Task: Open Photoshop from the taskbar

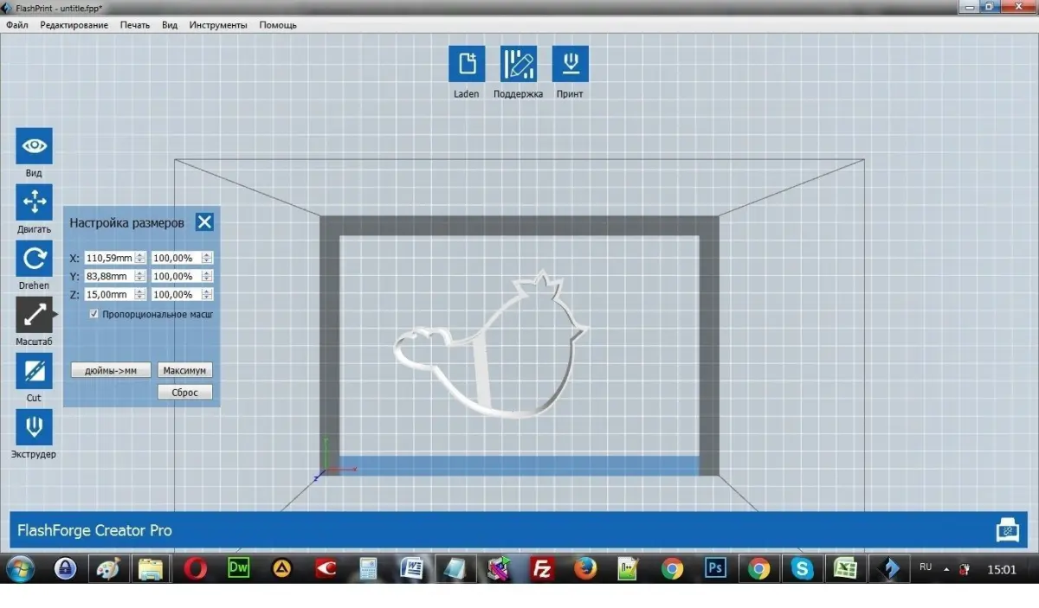Action: [715, 568]
